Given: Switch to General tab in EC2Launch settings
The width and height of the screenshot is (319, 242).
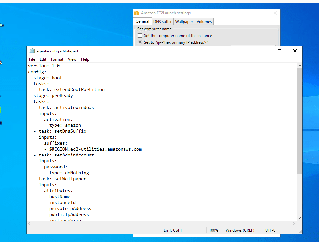Looking at the screenshot, I should click(142, 21).
